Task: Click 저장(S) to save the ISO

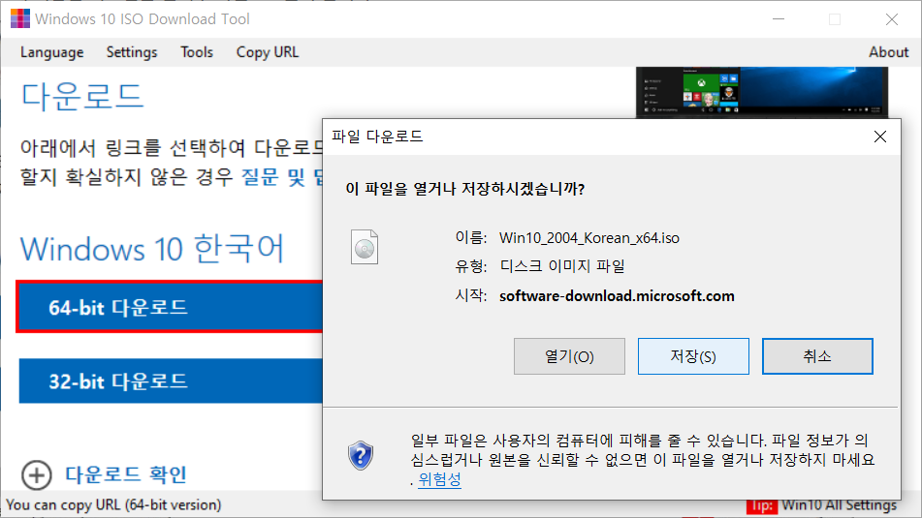Action: [x=693, y=356]
